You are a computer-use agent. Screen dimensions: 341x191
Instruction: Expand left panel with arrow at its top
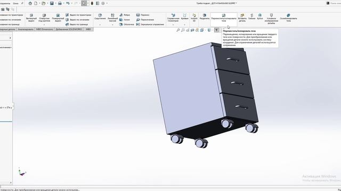(10, 38)
